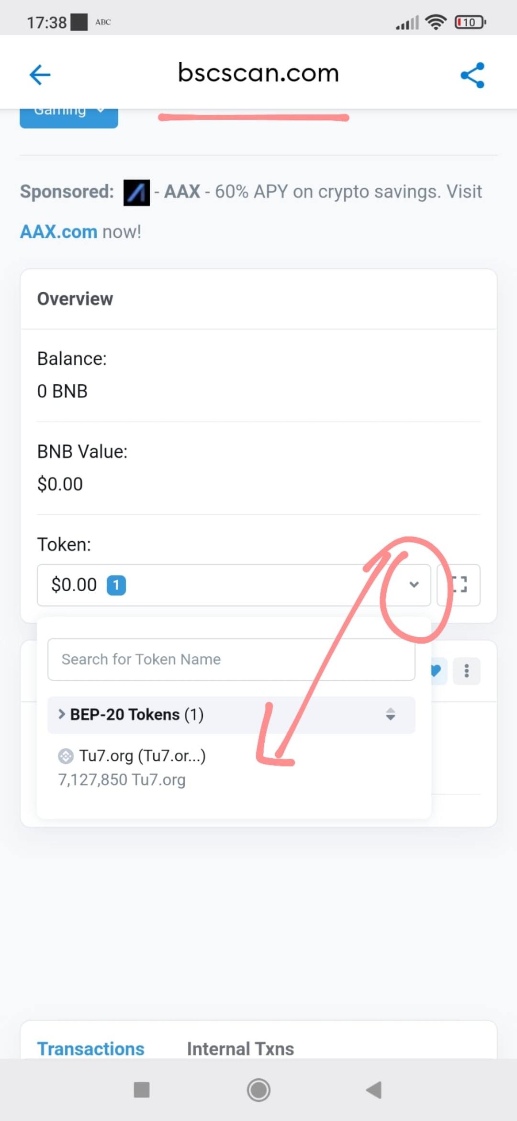Tap the three-dot more options icon
Screen dimensions: 517x1121
click(x=466, y=671)
